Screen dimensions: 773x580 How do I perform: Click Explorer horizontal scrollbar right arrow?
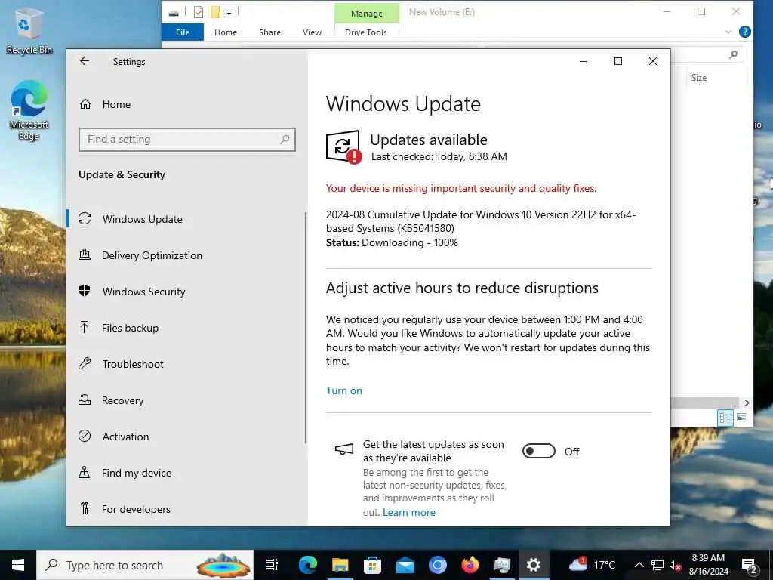747,403
